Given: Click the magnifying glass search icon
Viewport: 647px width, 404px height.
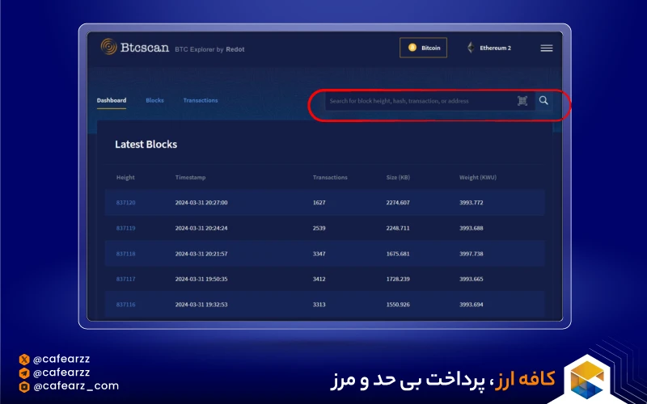Looking at the screenshot, I should (544, 101).
